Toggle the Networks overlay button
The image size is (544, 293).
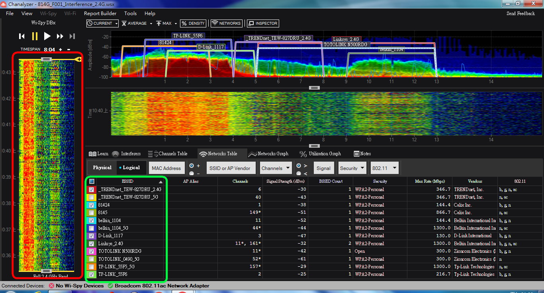point(226,23)
